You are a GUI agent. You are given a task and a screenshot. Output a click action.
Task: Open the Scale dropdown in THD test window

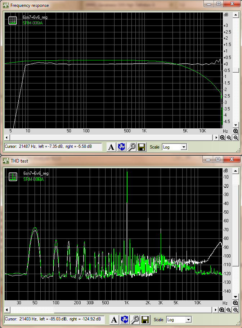click(x=189, y=320)
